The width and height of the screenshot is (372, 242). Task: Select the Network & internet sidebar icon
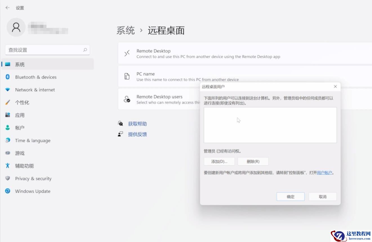tap(8, 90)
